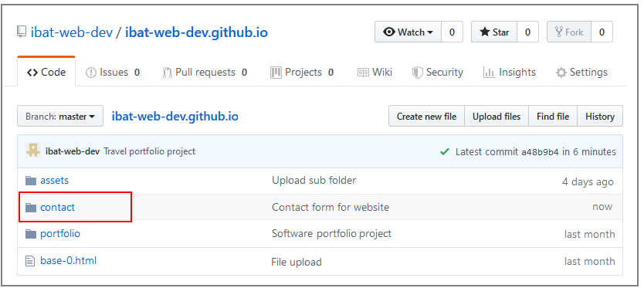Switch to the Code tab
The image size is (644, 288).
point(46,73)
